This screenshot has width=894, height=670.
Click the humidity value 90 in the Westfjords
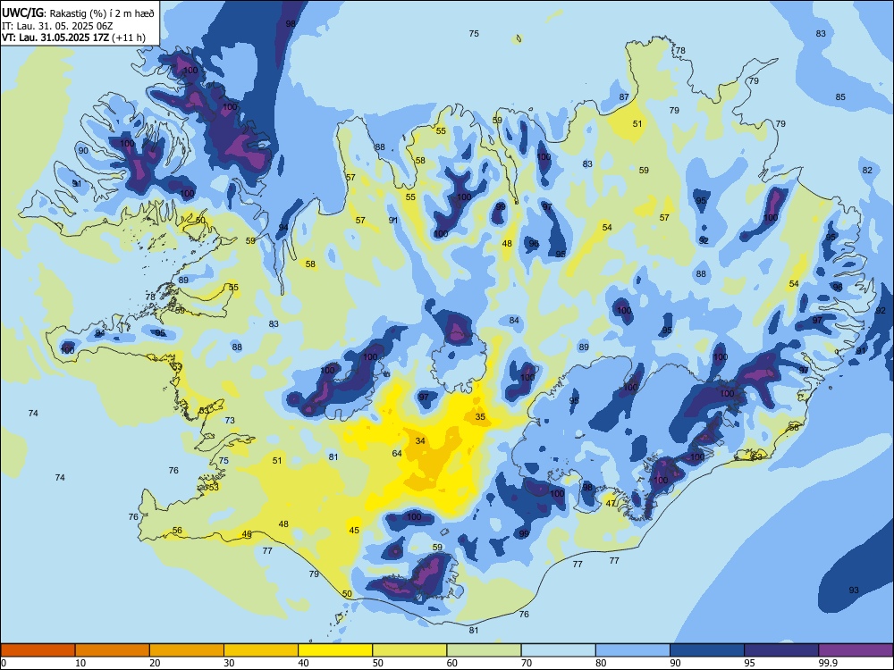click(x=83, y=151)
